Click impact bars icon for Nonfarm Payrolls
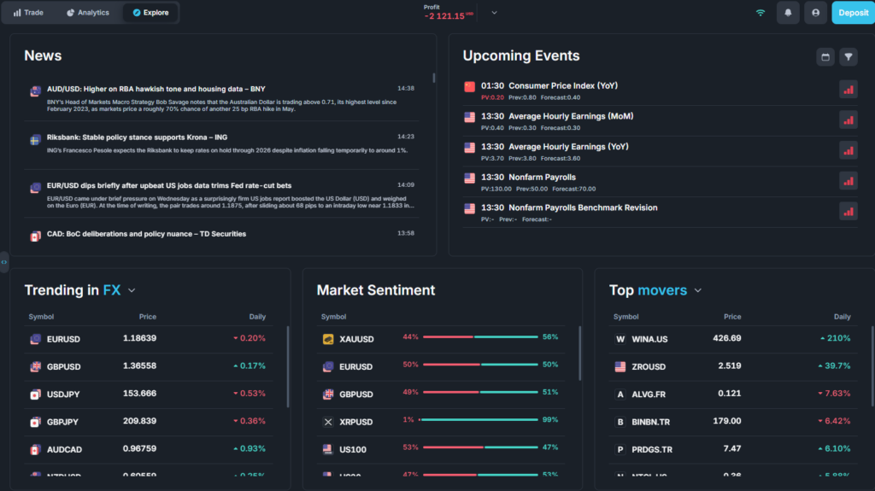 tap(848, 181)
